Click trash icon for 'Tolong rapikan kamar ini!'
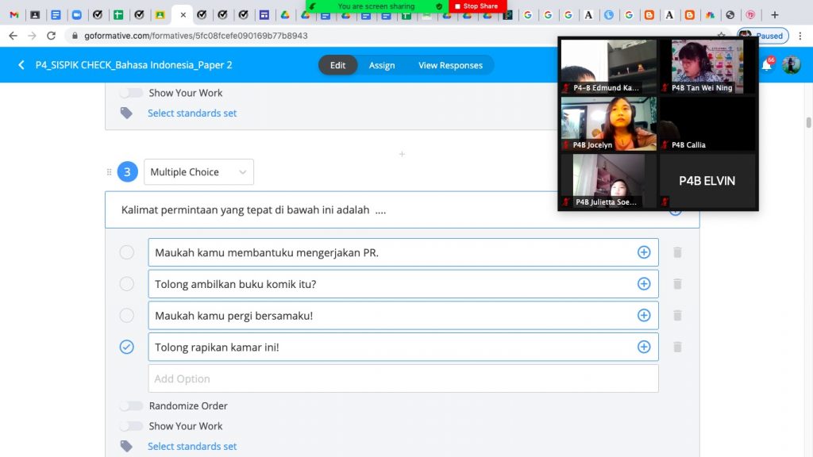This screenshot has width=813, height=457. pyautogui.click(x=677, y=347)
